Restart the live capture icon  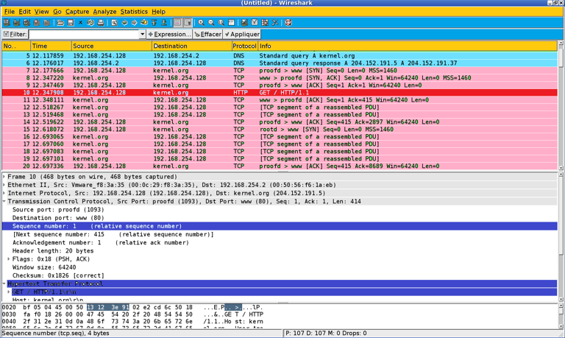[47, 23]
